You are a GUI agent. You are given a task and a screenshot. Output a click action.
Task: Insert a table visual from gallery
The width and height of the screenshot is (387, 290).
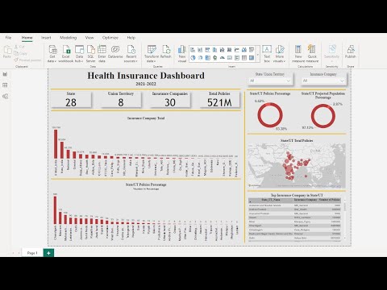pos(244,58)
